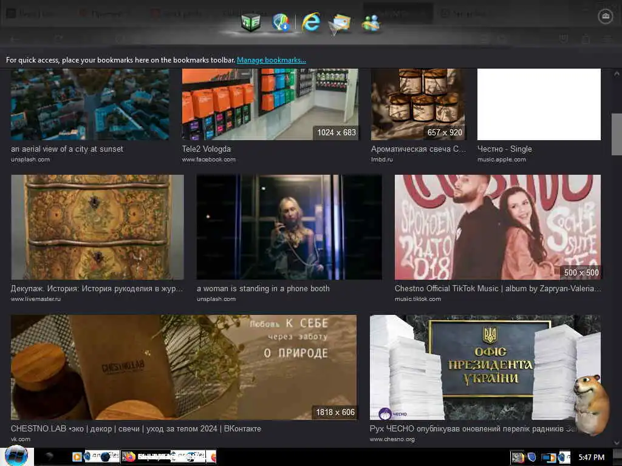Click the '1024 x 683' size badge
The image size is (622, 466).
pyautogui.click(x=337, y=132)
